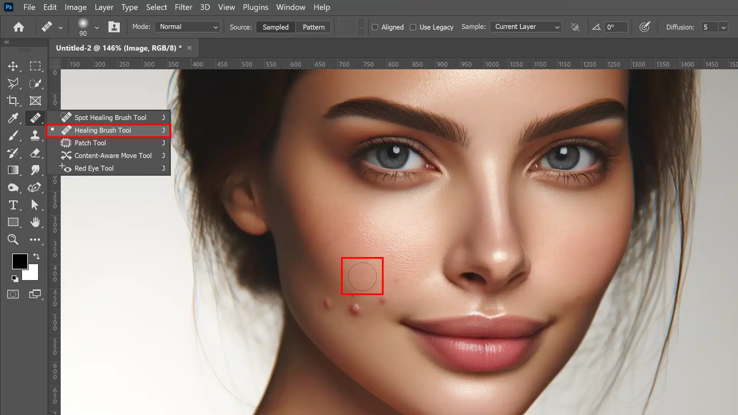This screenshot has height=415, width=738.
Task: Enable the Use Legacy checkbox
Action: tap(413, 27)
